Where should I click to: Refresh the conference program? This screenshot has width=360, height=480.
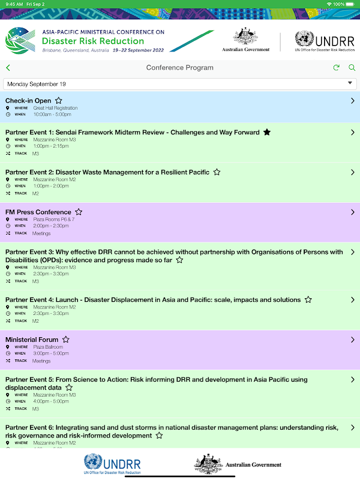click(x=336, y=68)
